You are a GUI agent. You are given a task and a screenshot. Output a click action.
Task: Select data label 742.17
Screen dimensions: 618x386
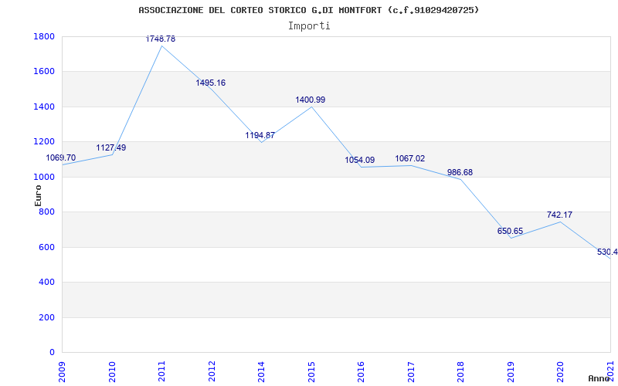coord(559,215)
